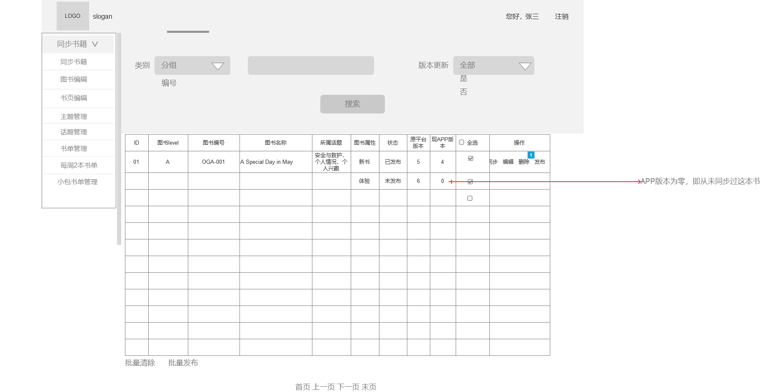Click the 现APP版本 column header
Screen dimensions: 761x392
(x=443, y=143)
